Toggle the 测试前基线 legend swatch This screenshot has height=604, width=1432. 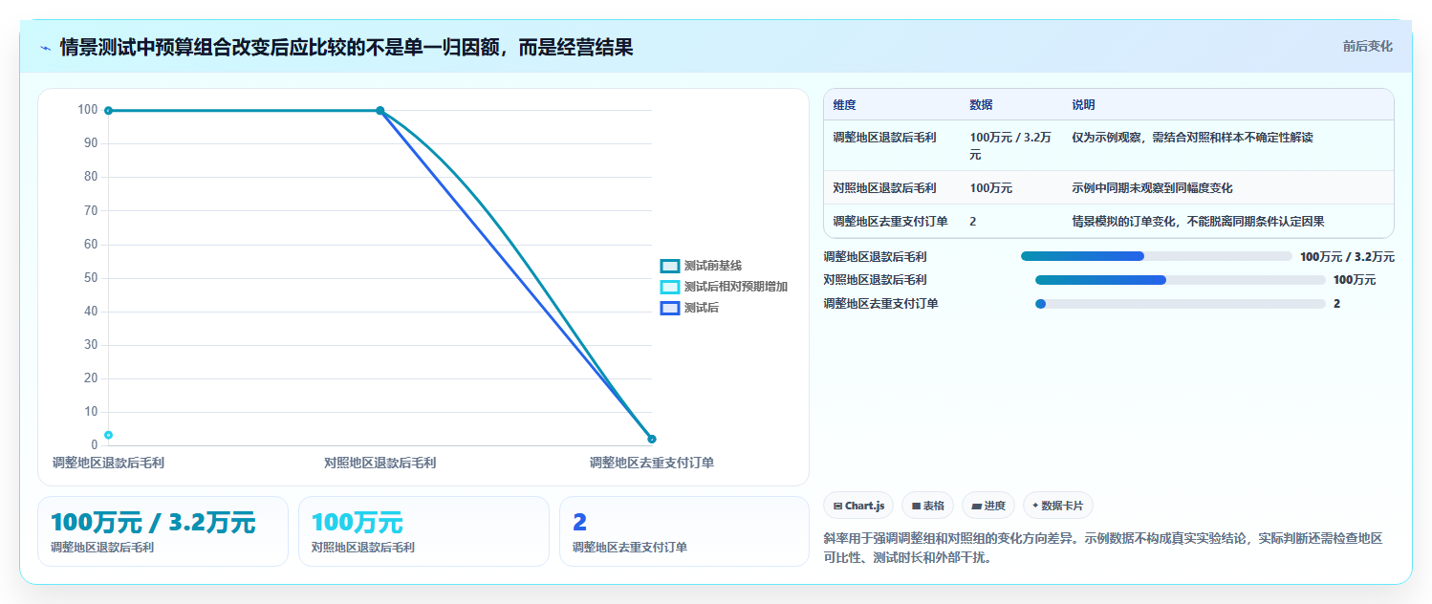[x=669, y=266]
